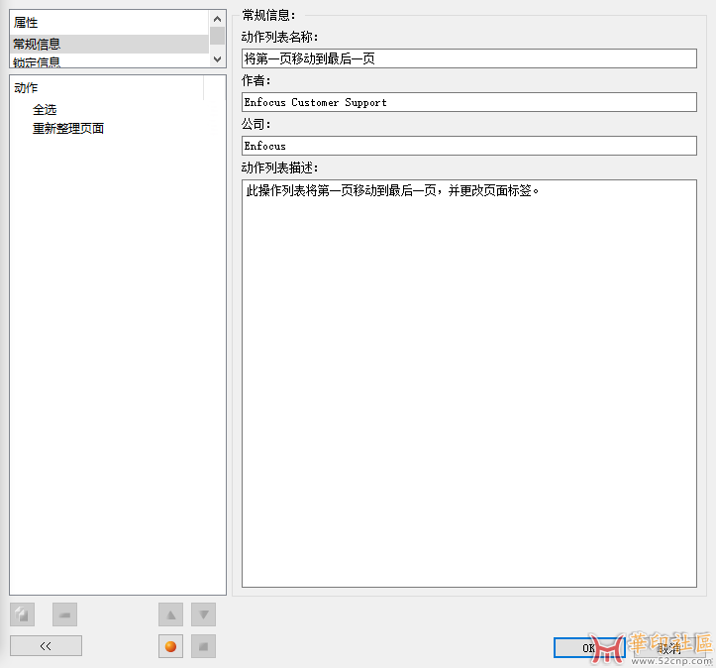This screenshot has height=668, width=716.
Task: Click the orange record action button
Action: pos(170,646)
